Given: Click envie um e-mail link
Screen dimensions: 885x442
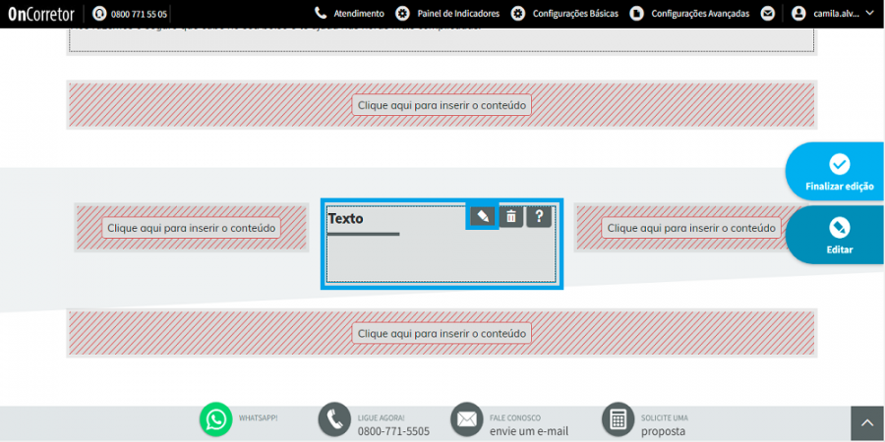Looking at the screenshot, I should (x=529, y=431).
